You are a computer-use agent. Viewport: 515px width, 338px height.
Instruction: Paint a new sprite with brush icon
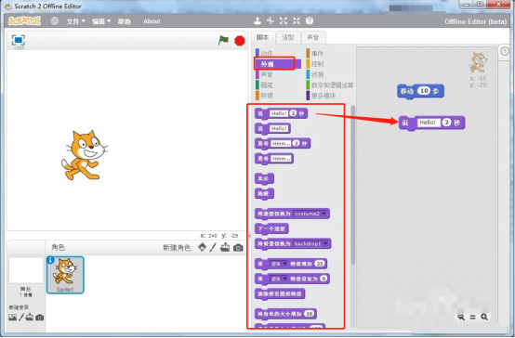point(213,247)
